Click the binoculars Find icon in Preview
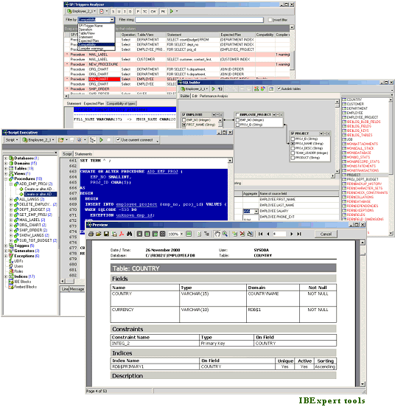Image resolution: width=395 pixels, height=407 pixels. click(x=129, y=234)
